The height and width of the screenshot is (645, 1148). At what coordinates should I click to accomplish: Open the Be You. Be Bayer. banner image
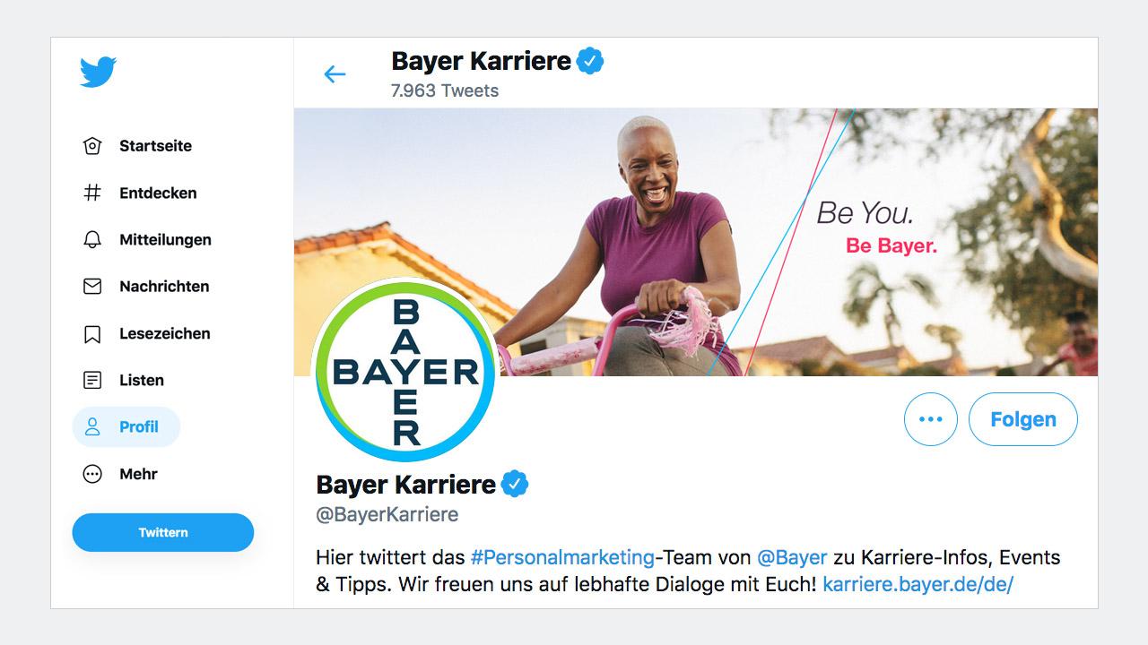[696, 242]
